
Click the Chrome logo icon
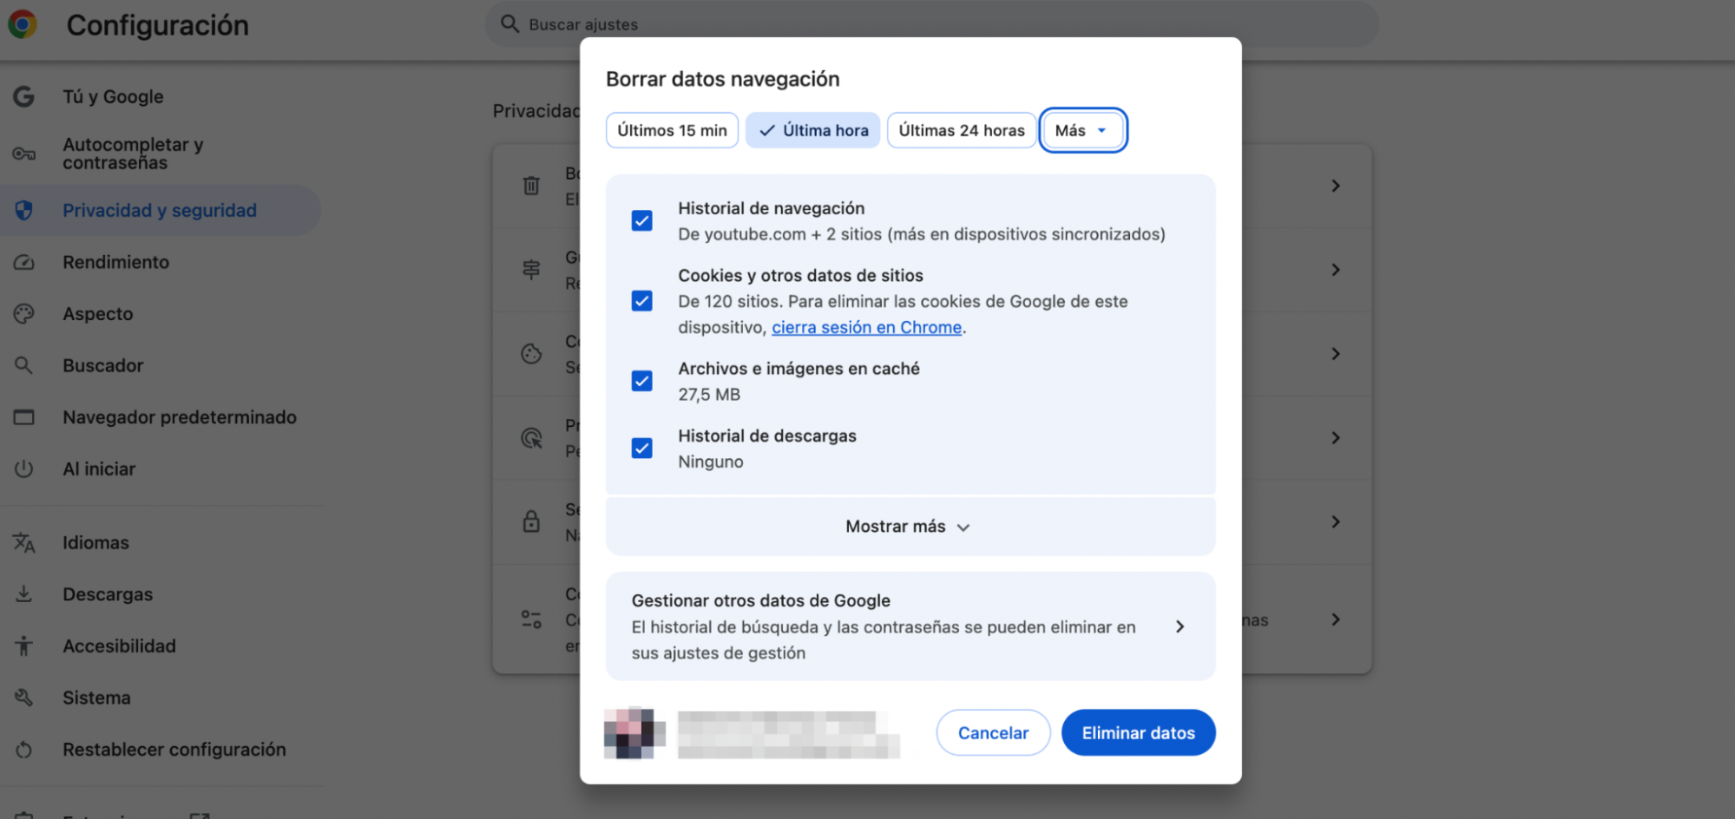[23, 24]
